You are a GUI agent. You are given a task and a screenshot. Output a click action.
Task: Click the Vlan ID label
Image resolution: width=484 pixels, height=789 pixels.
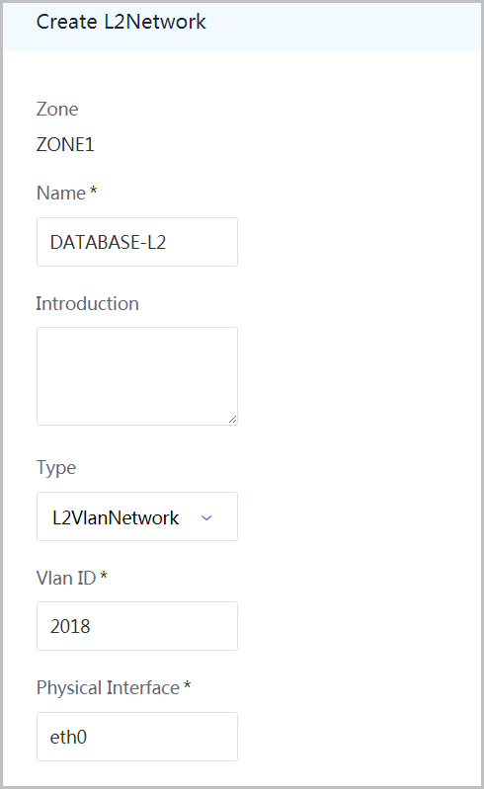pyautogui.click(x=66, y=578)
